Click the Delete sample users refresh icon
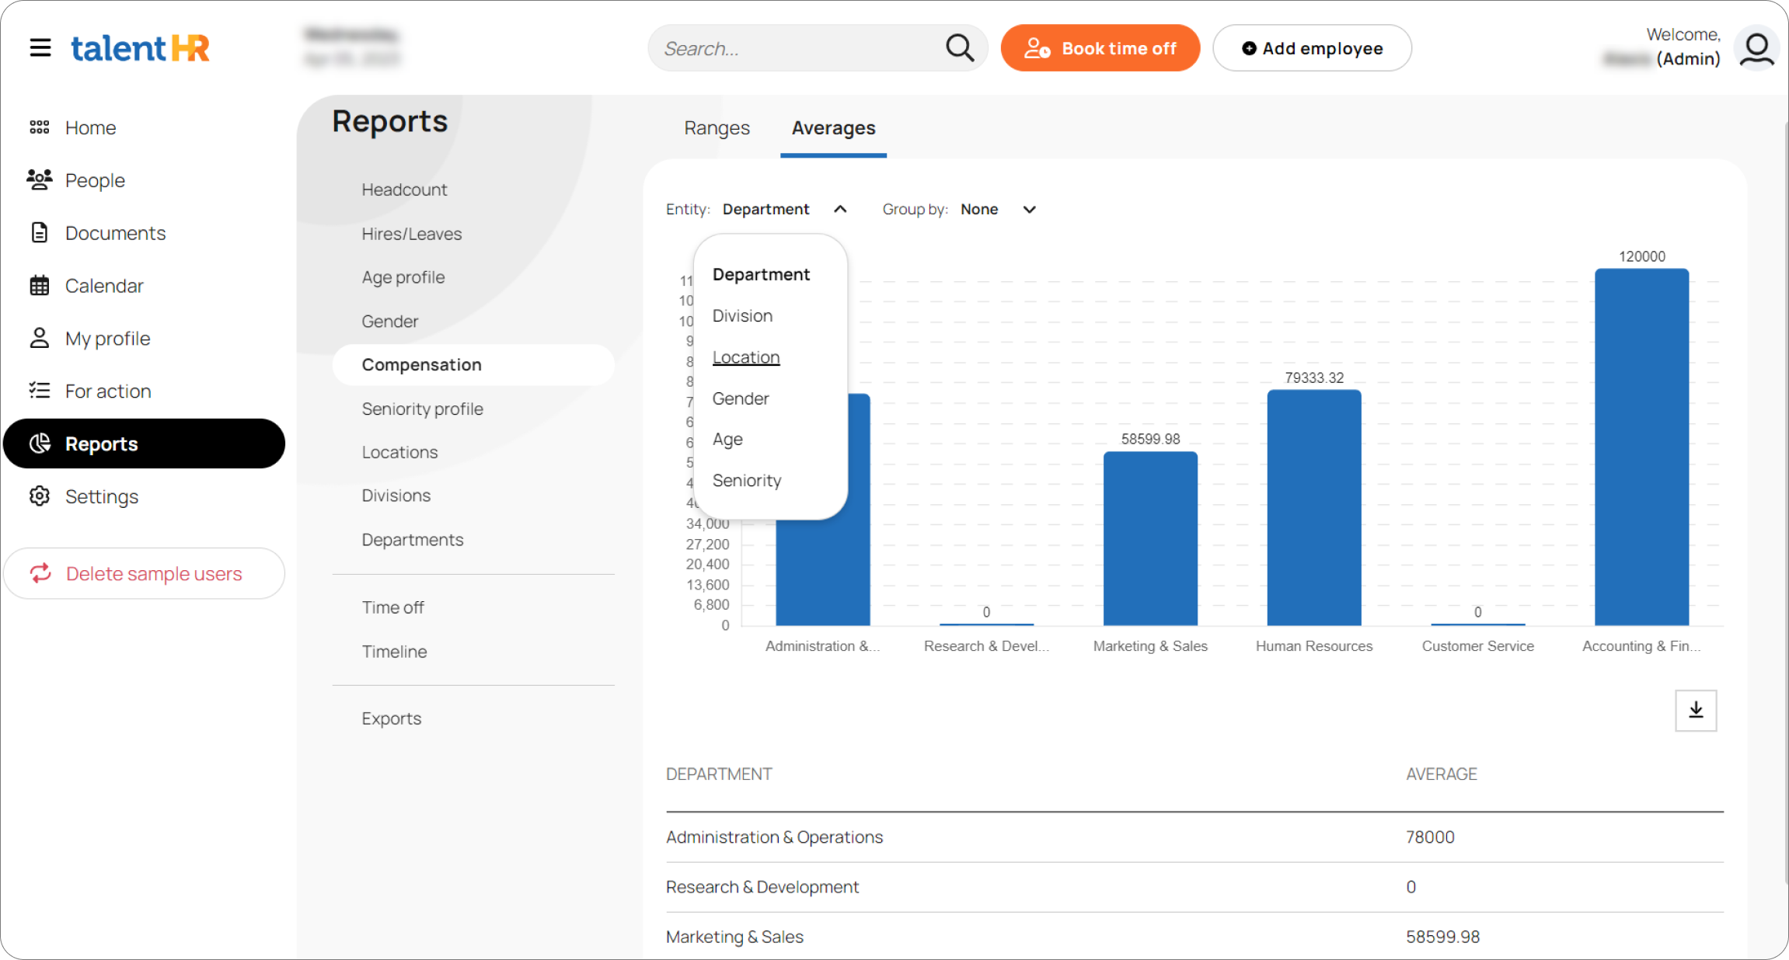Viewport: 1789px width, 960px height. 40,573
